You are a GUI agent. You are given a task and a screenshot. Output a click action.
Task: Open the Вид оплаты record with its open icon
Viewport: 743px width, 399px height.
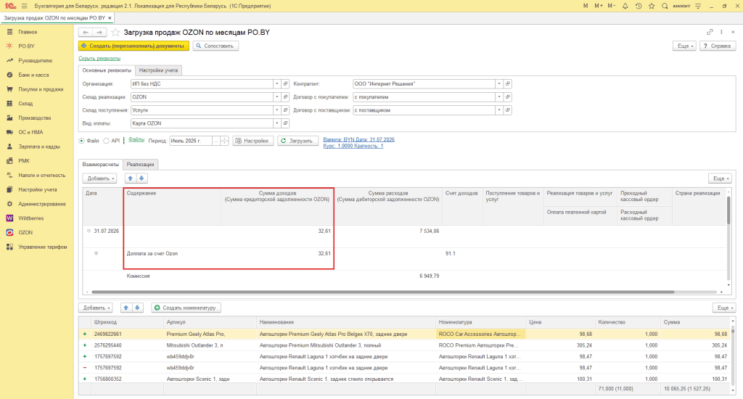tap(285, 123)
